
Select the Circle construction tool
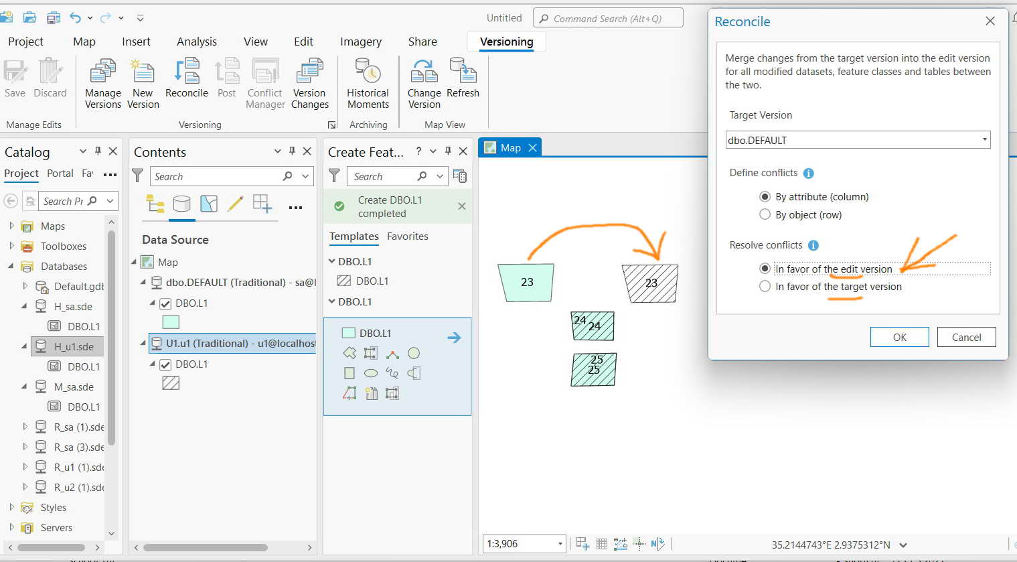[x=414, y=353]
